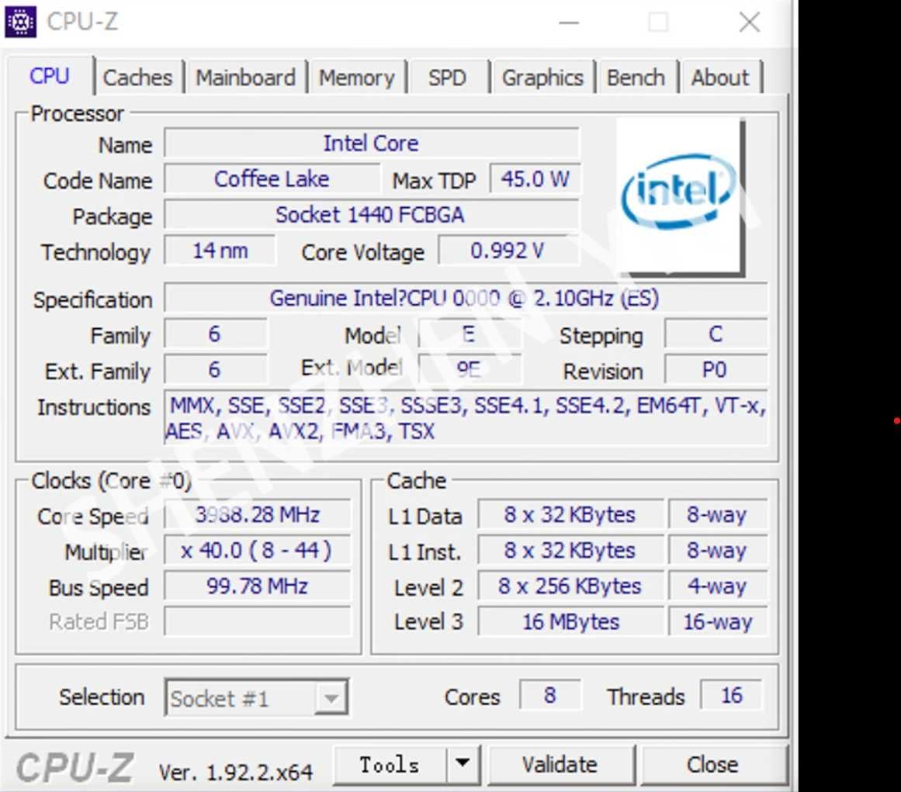Click the Level 2 associativity 4-way
Screen dimensions: 901x792
pos(718,586)
